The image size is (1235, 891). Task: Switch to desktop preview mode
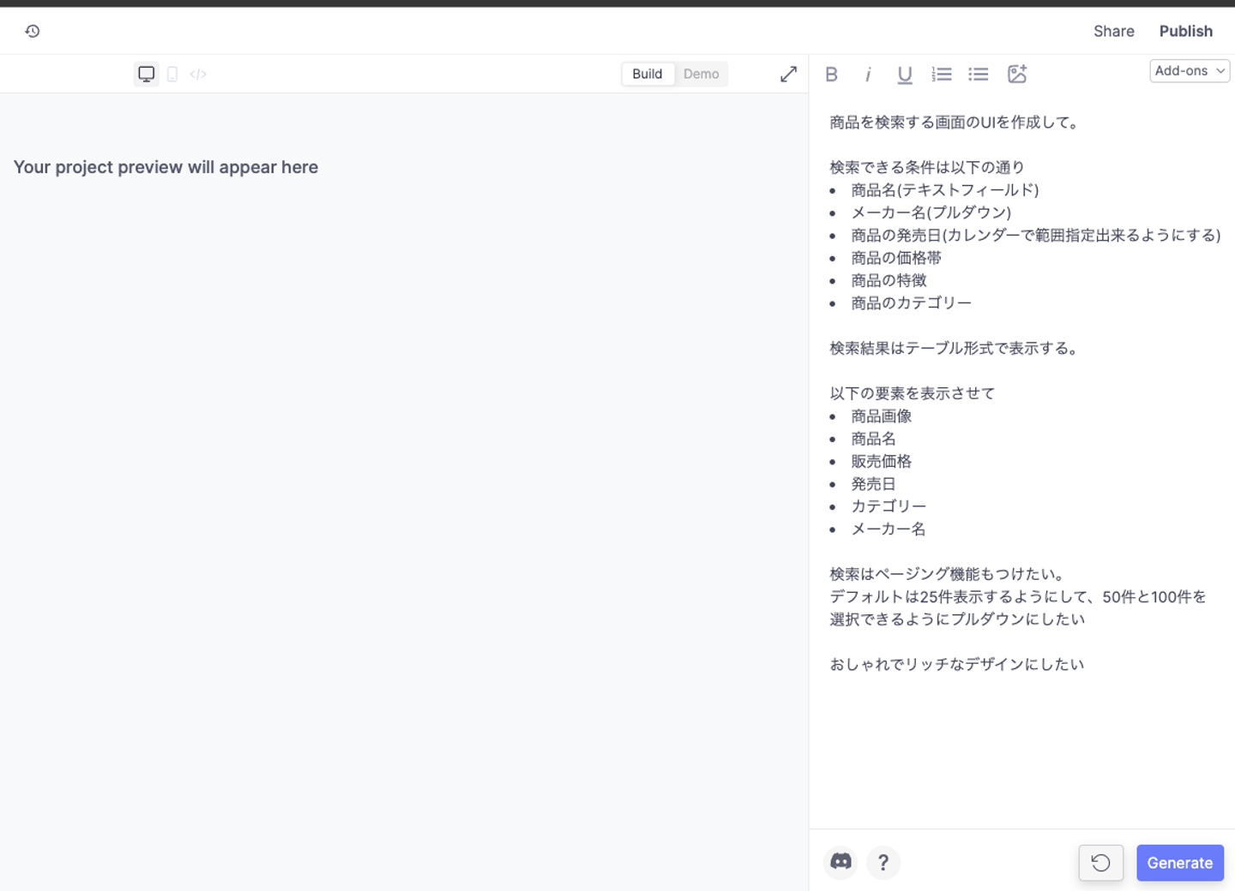[x=147, y=74]
